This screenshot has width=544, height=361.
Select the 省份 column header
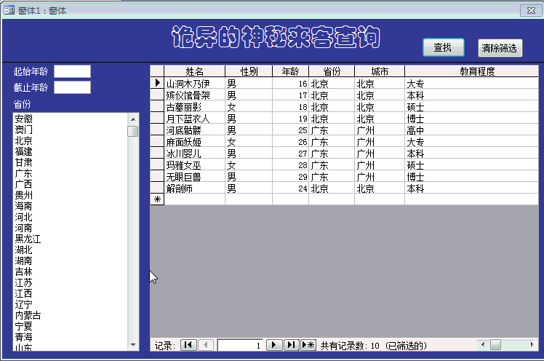tap(332, 71)
